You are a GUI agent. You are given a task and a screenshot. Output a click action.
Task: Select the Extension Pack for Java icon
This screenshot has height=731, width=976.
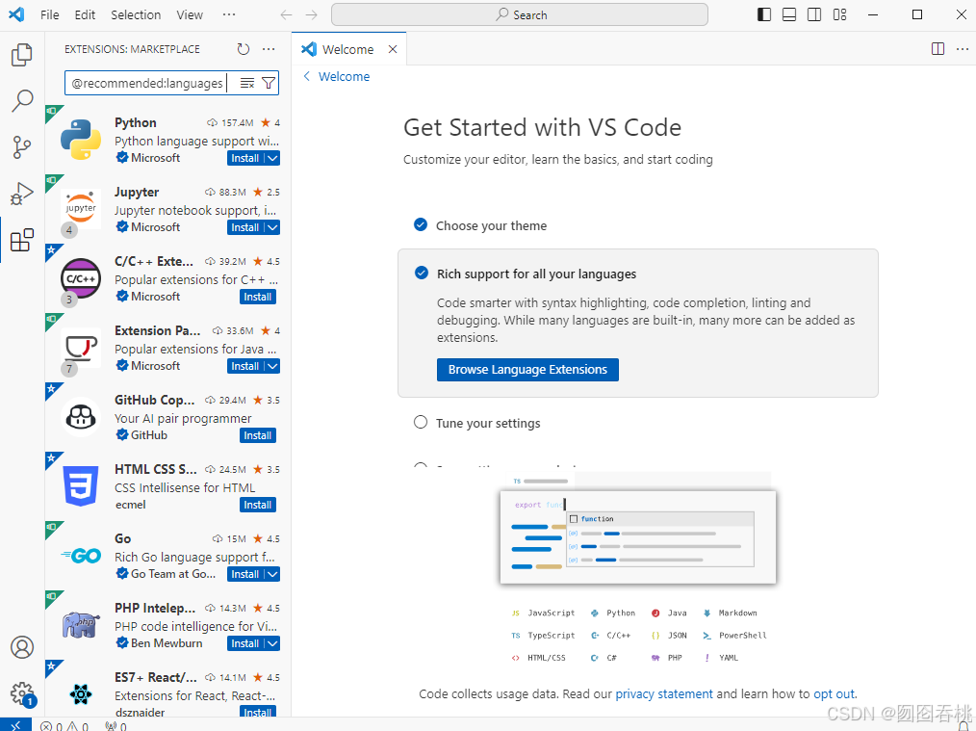point(81,348)
